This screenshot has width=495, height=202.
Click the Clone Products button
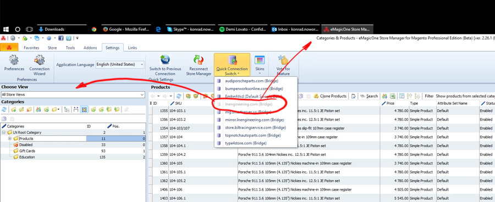[x=330, y=96]
